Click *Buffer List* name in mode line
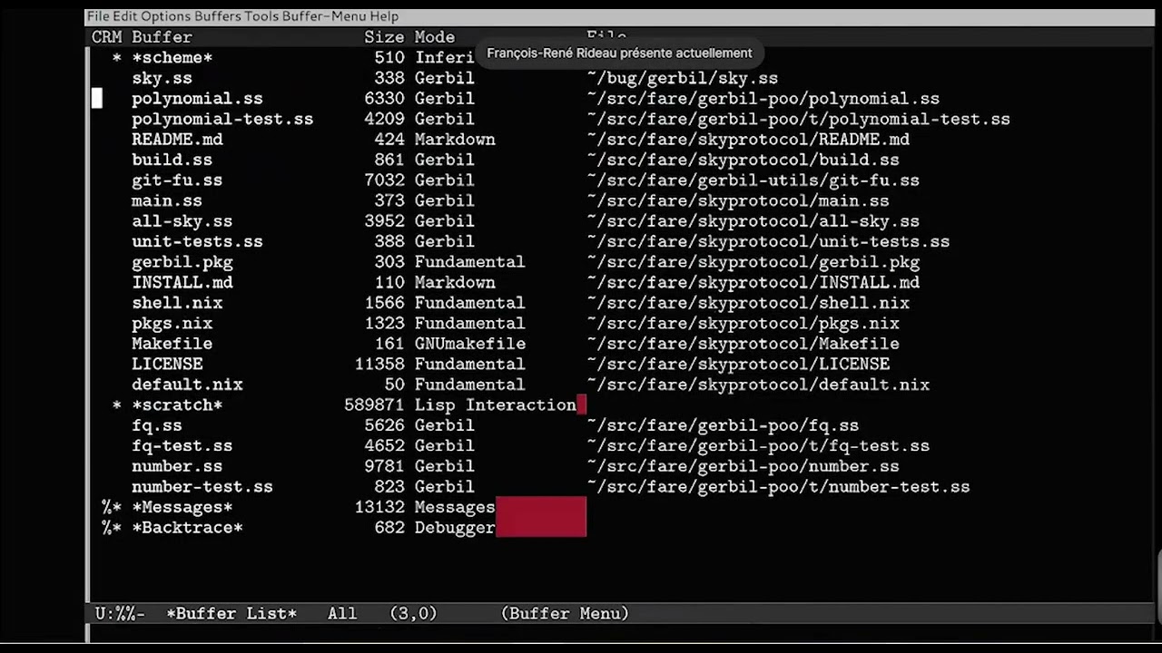The height and width of the screenshot is (653, 1162). tap(231, 614)
